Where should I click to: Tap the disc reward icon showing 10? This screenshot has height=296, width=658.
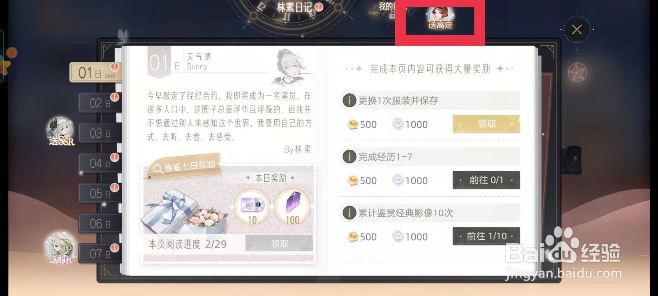[x=251, y=208]
